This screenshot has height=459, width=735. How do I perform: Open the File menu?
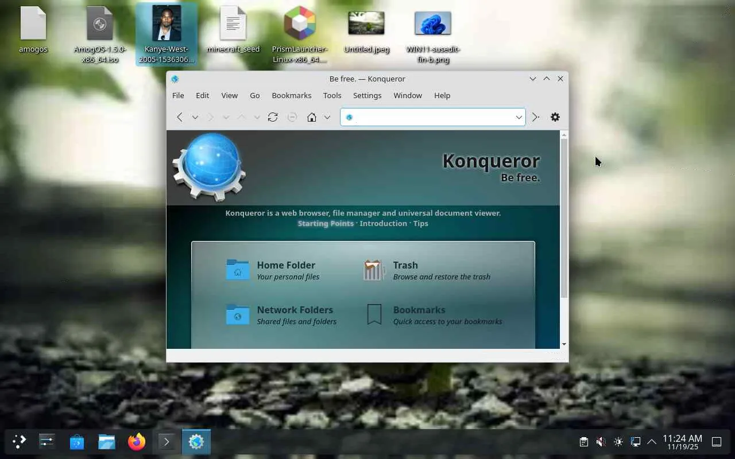[178, 96]
